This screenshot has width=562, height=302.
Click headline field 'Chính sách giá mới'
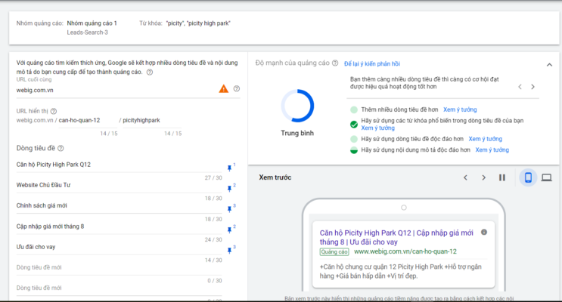pos(113,205)
